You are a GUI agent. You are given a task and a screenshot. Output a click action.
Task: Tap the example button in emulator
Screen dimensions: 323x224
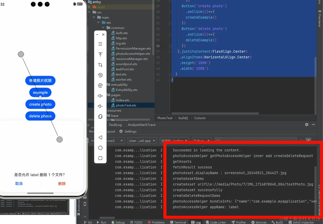point(40,92)
